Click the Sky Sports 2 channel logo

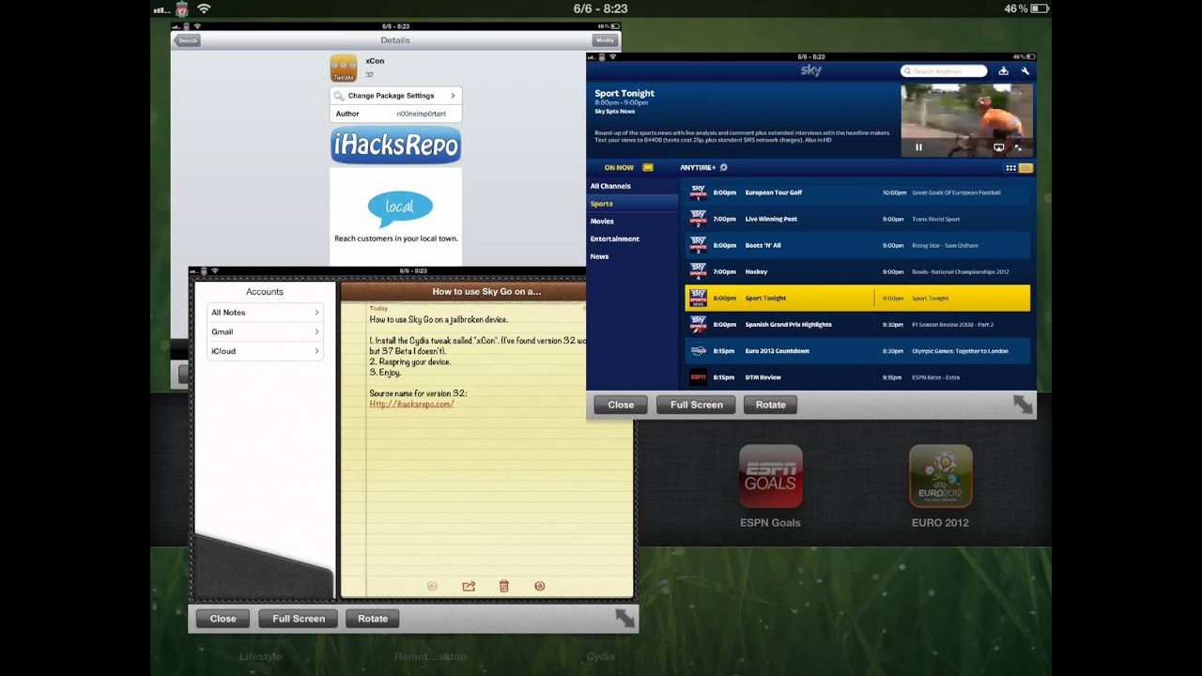click(698, 219)
